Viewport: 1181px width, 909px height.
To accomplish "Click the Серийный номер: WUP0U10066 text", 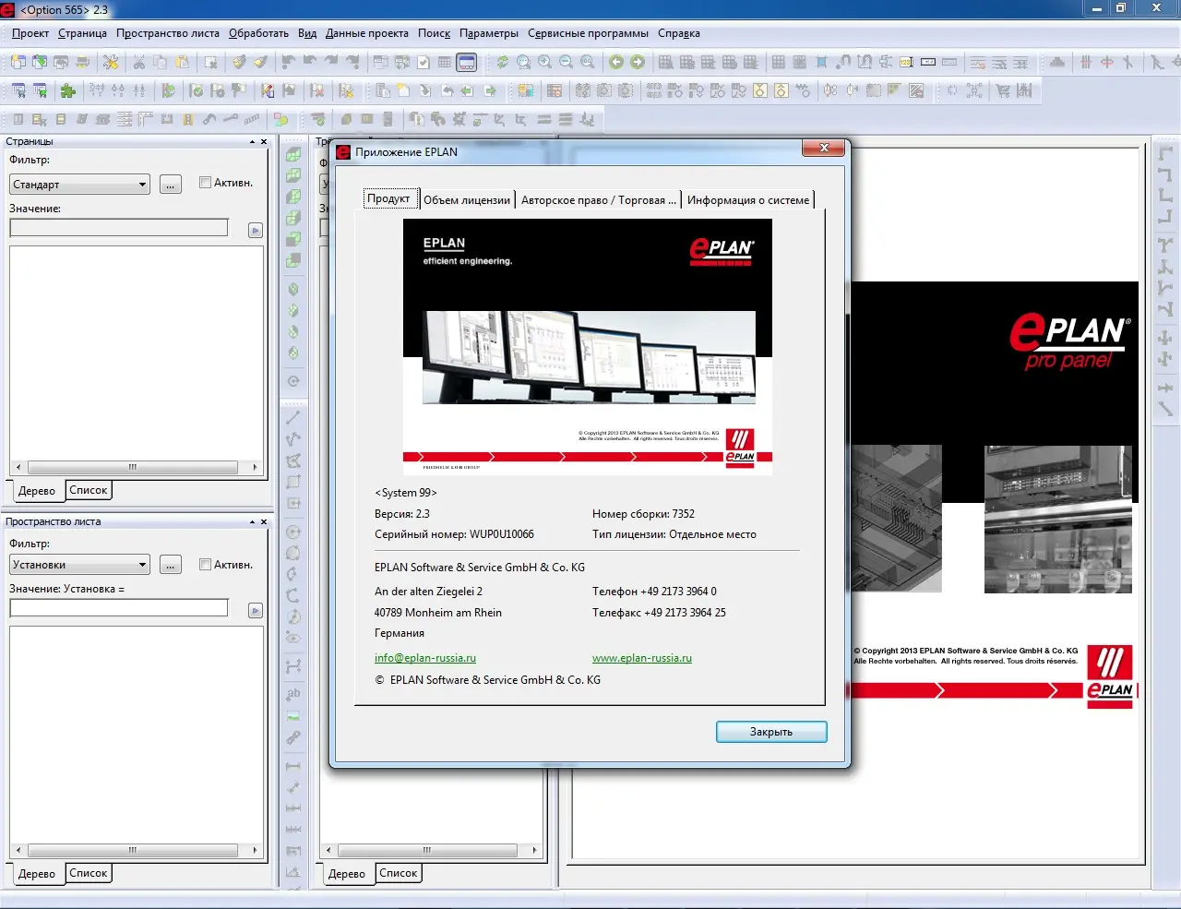I will (x=454, y=534).
